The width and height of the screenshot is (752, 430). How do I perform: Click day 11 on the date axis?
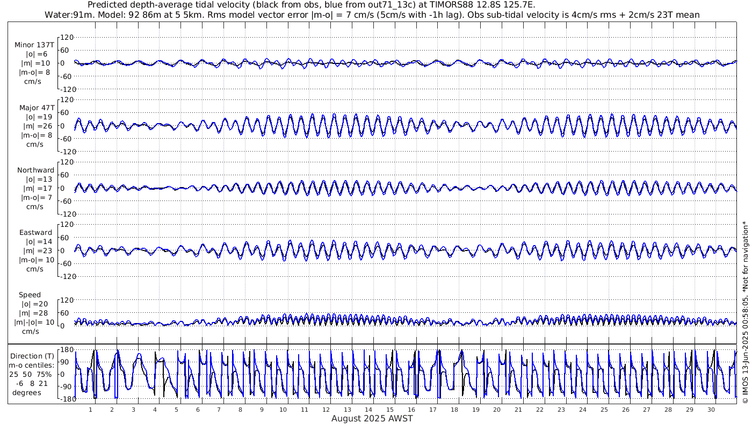tap(305, 410)
